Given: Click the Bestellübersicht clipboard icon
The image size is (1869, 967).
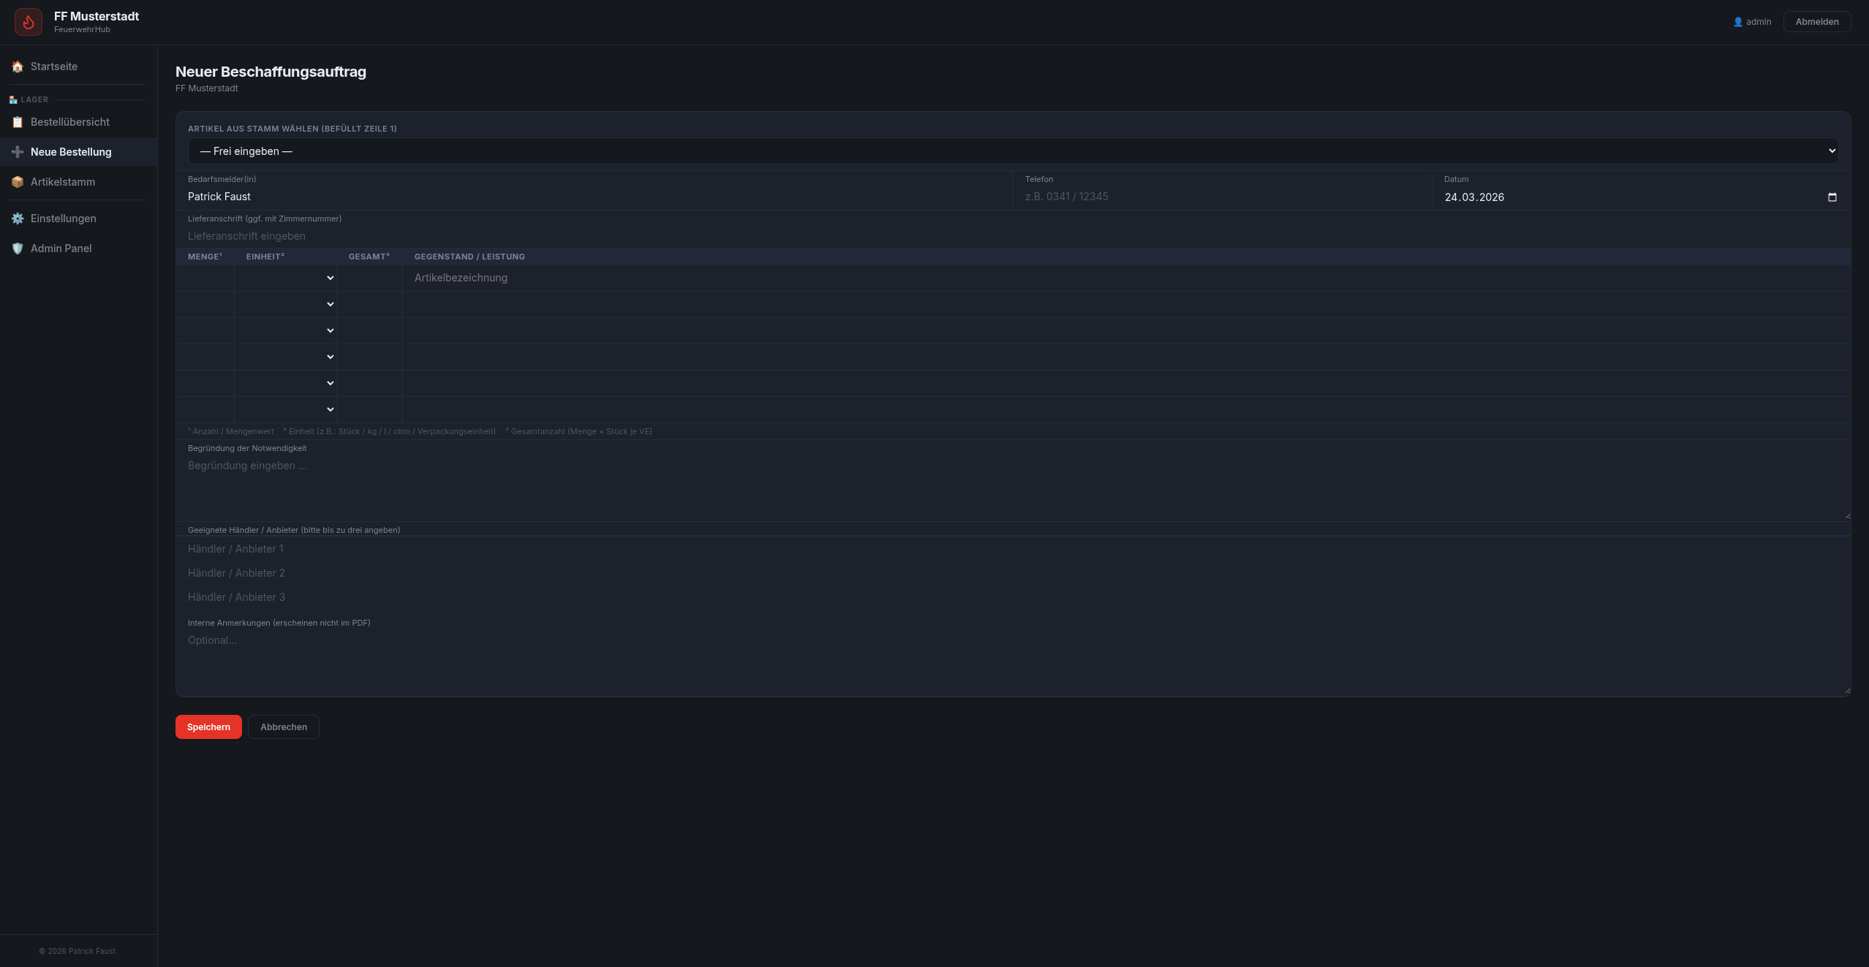Looking at the screenshot, I should point(18,122).
